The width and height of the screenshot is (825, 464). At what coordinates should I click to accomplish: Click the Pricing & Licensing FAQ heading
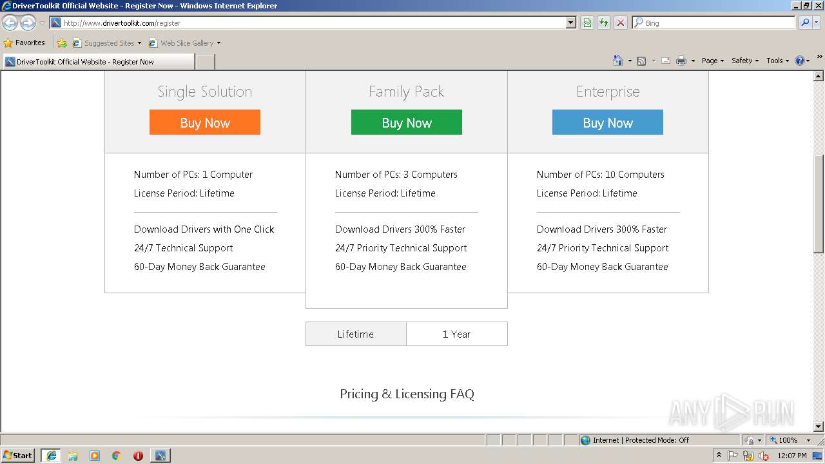pos(407,394)
